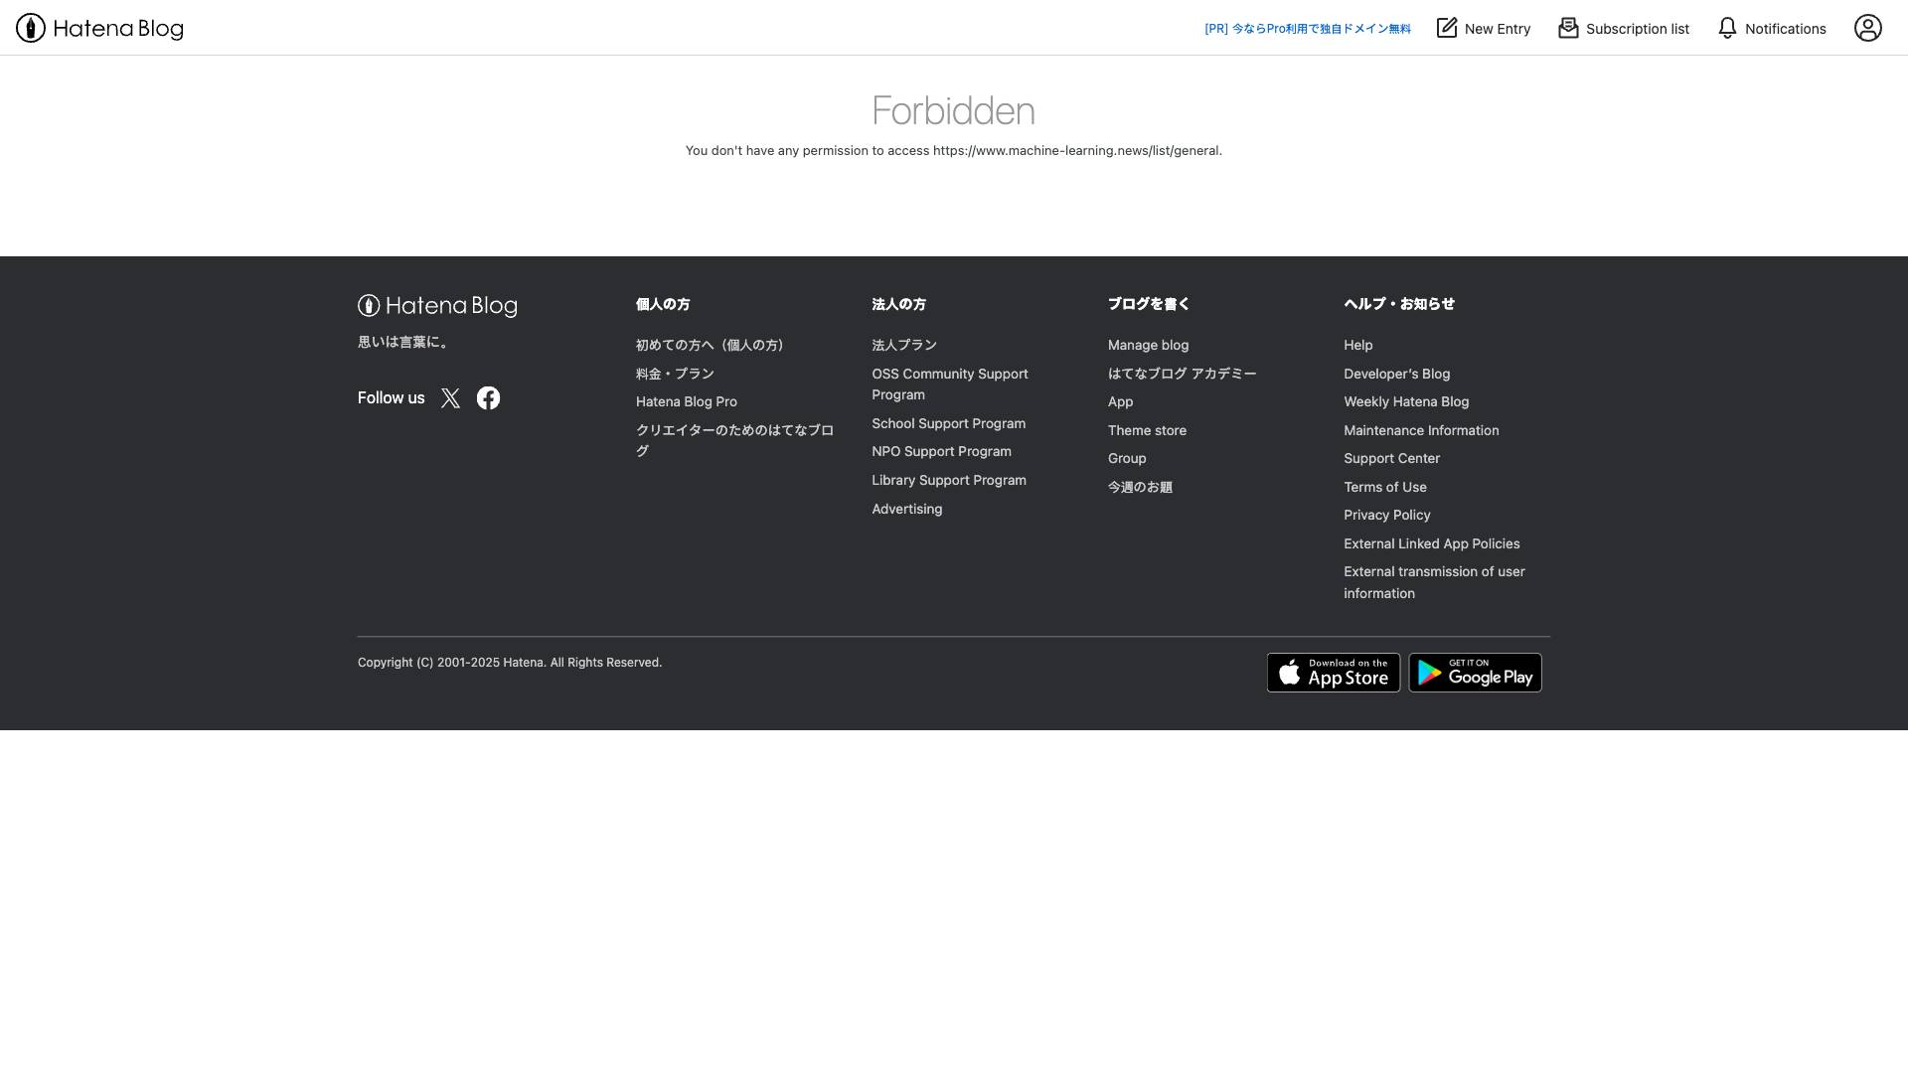Open the PR Pro domain promotion link
1908x1073 pixels.
[x=1307, y=29]
